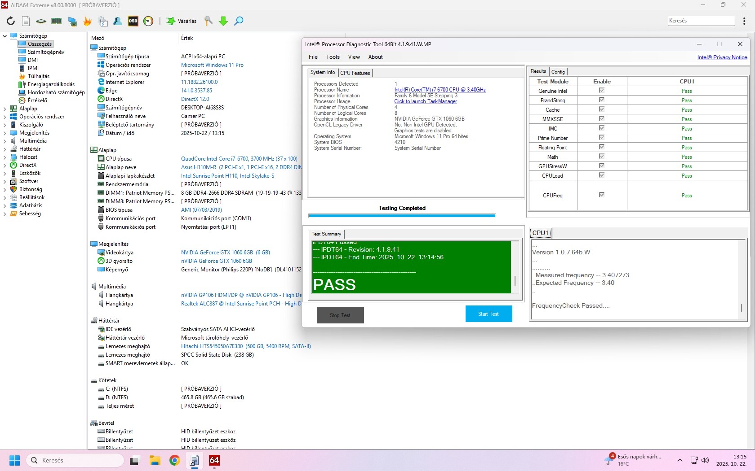Expand the Hálózat tree node
Viewport: 755px width, 471px height.
click(x=5, y=157)
